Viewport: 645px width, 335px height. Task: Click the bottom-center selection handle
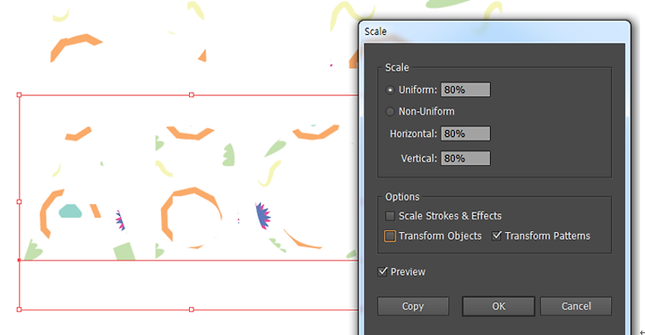click(192, 310)
